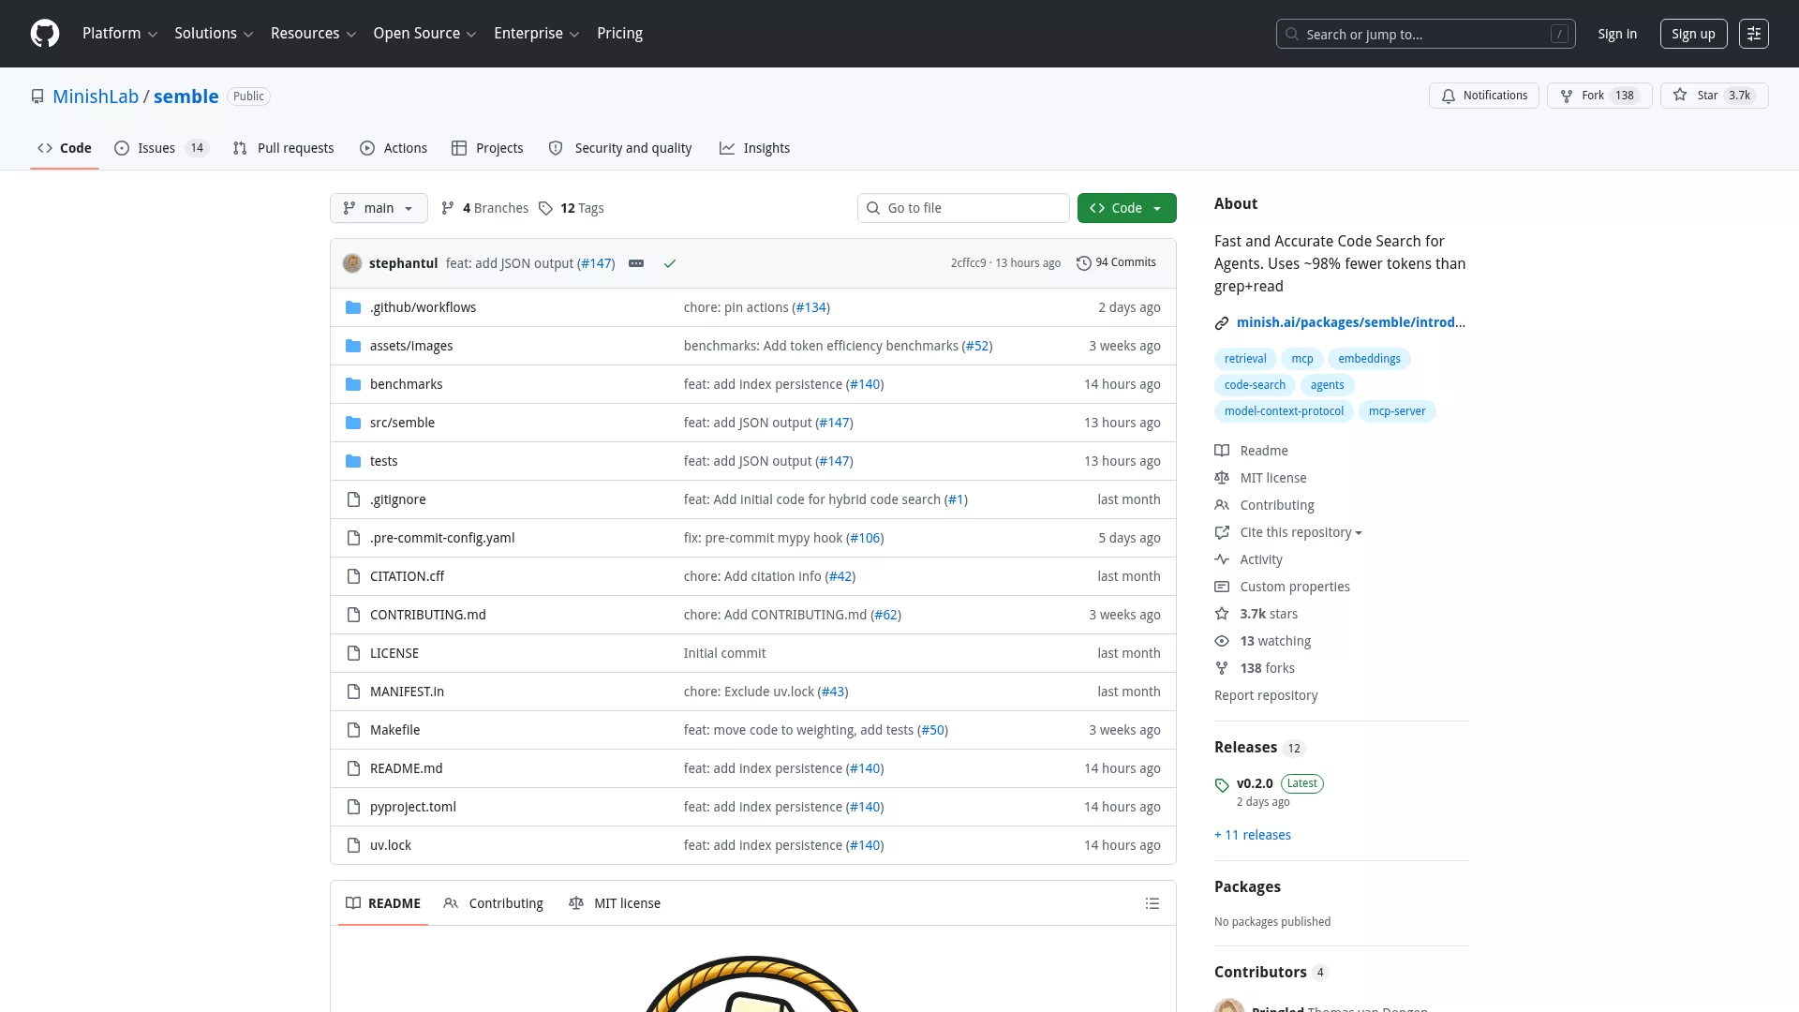
Task: Expand the Cite this repository menu
Action: click(1301, 532)
